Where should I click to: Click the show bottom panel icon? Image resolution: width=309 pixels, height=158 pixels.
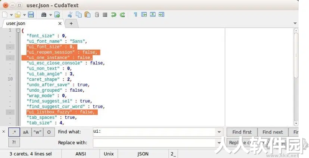click(x=153, y=15)
